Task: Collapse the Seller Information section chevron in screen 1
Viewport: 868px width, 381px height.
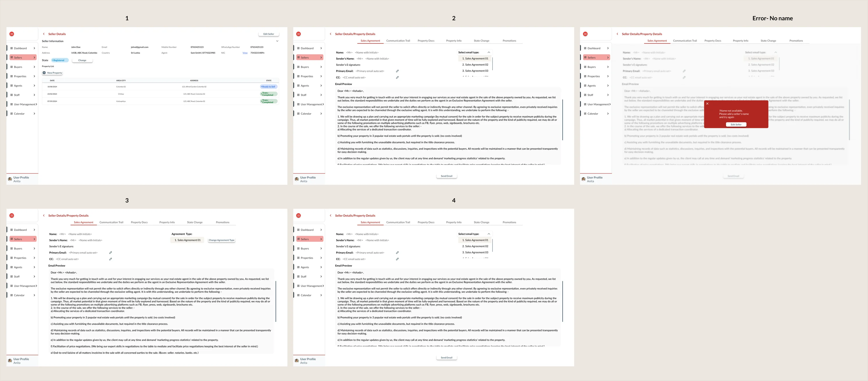Action: pyautogui.click(x=277, y=41)
